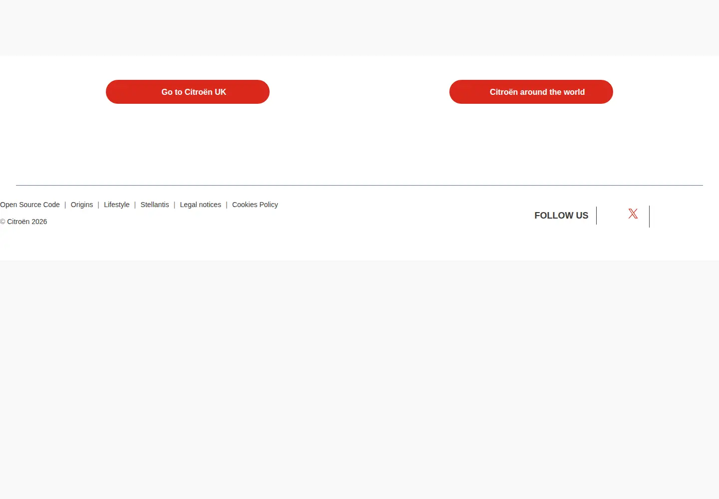View the Legal notices page
This screenshot has height=499, width=719.
tap(201, 205)
